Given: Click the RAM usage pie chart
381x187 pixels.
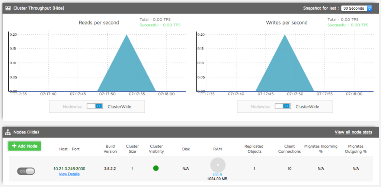Looking at the screenshot, I should [x=218, y=165].
